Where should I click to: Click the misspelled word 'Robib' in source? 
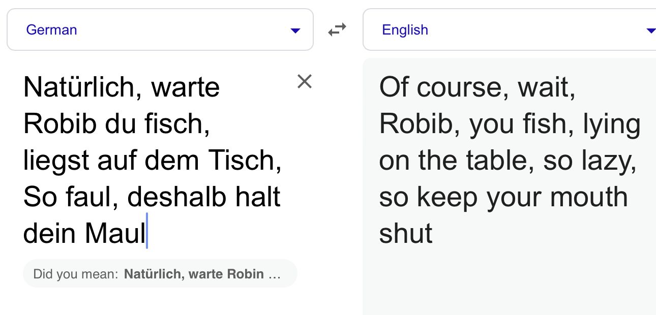pos(55,123)
